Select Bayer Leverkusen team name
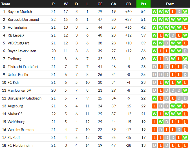 [x=22, y=51]
